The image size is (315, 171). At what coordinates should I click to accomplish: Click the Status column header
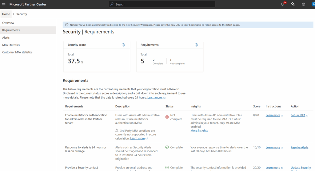[169, 107]
